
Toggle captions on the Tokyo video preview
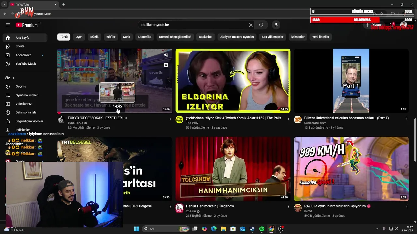click(166, 65)
